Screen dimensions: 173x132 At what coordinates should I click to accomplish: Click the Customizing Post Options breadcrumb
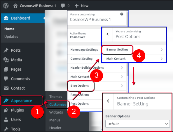click(x=136, y=98)
